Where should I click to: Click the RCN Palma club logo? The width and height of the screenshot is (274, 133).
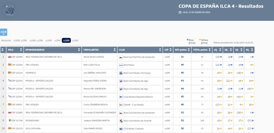(x=121, y=65)
